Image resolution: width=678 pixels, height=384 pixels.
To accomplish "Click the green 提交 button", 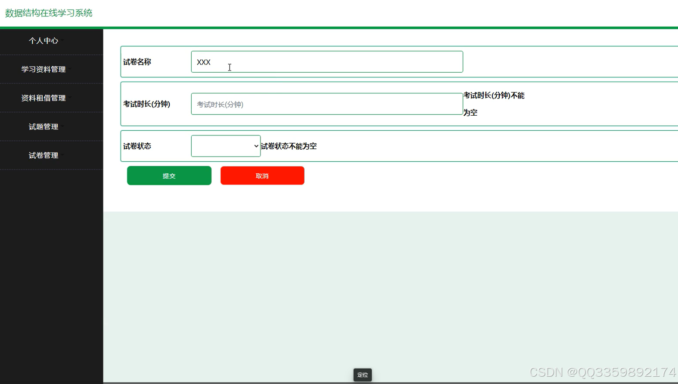I will tap(169, 175).
